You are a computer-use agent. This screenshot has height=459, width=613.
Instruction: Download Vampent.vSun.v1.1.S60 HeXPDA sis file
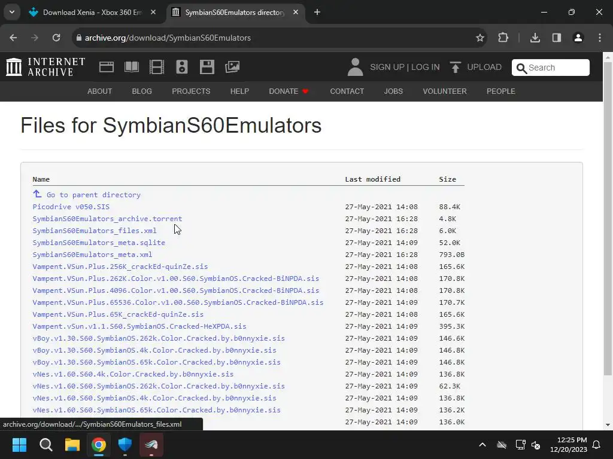[x=139, y=326]
